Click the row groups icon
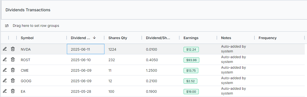 click(x=7, y=26)
